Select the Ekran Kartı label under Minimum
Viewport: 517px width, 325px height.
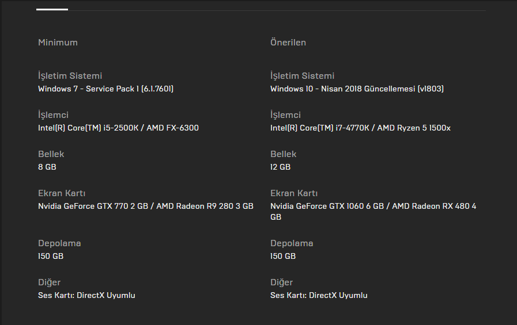click(x=62, y=193)
